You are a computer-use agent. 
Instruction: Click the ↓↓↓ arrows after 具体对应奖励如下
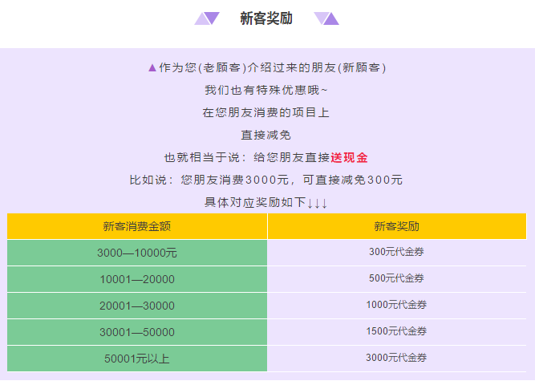tap(318, 203)
